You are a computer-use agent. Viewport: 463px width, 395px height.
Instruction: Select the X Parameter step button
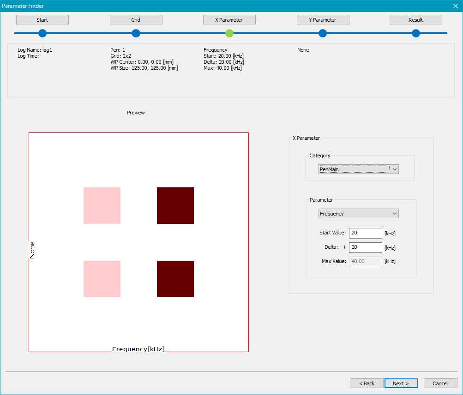229,20
